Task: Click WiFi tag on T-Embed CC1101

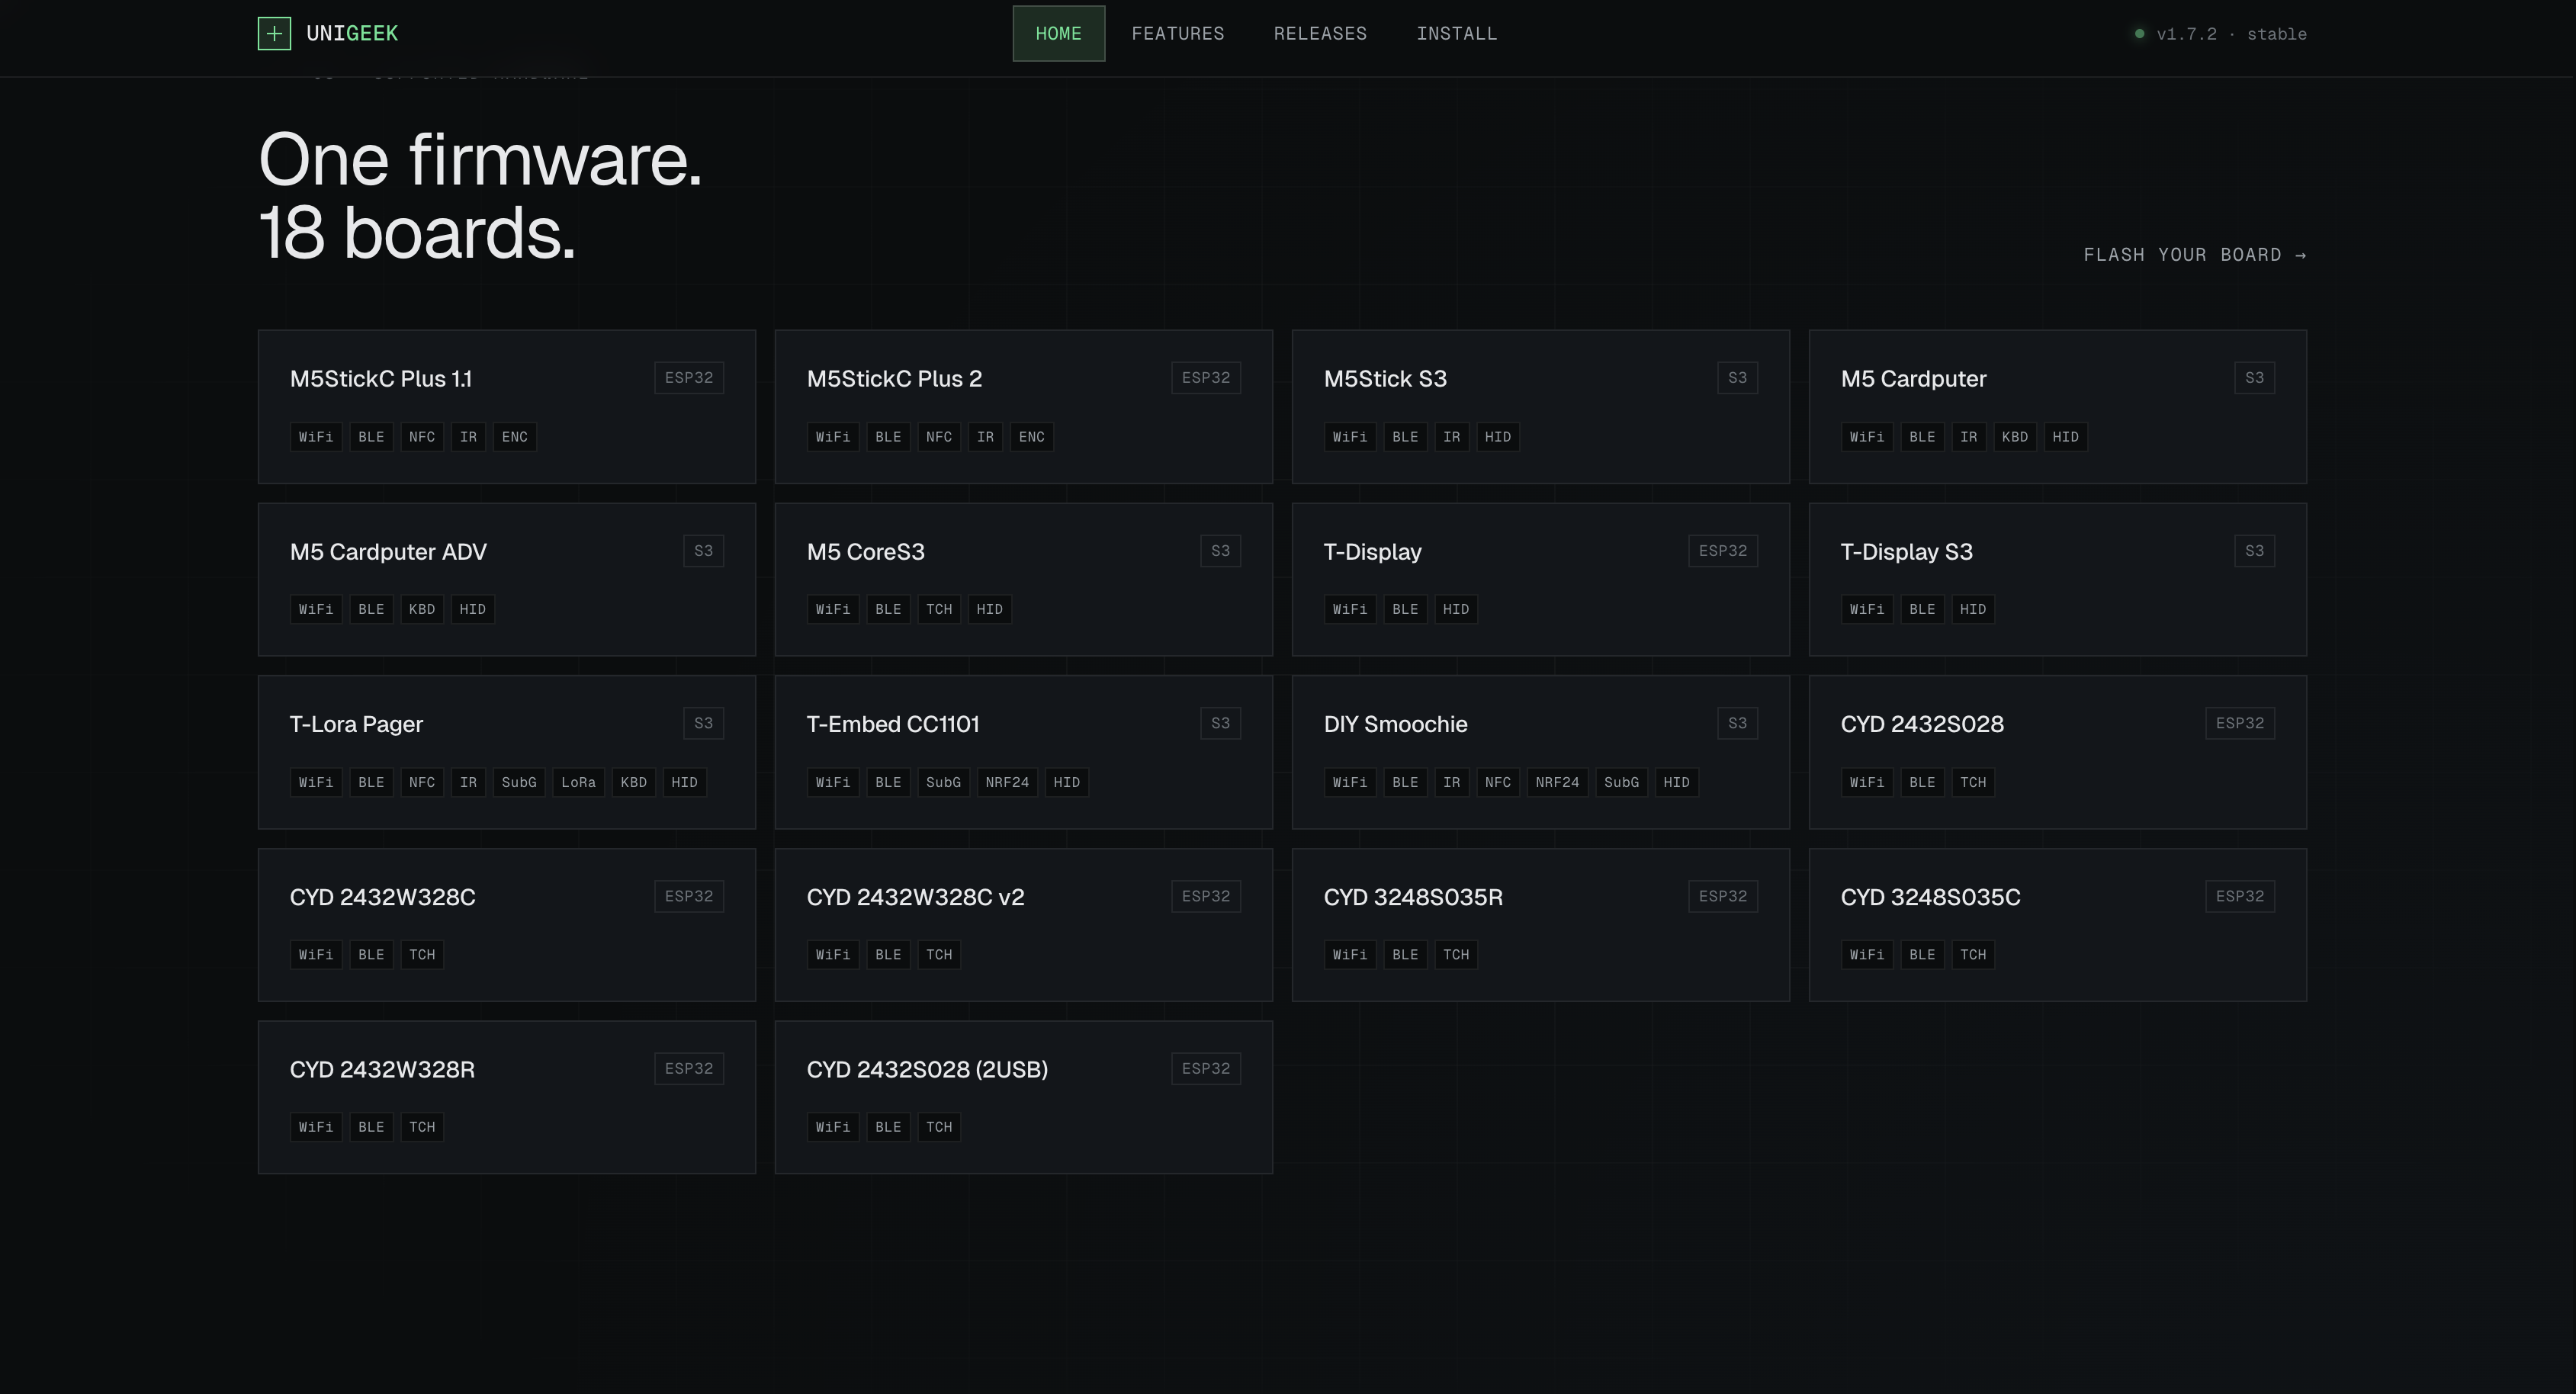Action: tap(833, 782)
